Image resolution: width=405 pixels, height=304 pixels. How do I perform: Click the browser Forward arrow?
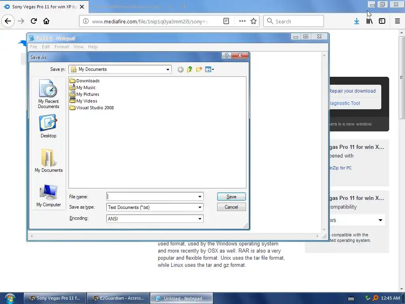point(21,21)
